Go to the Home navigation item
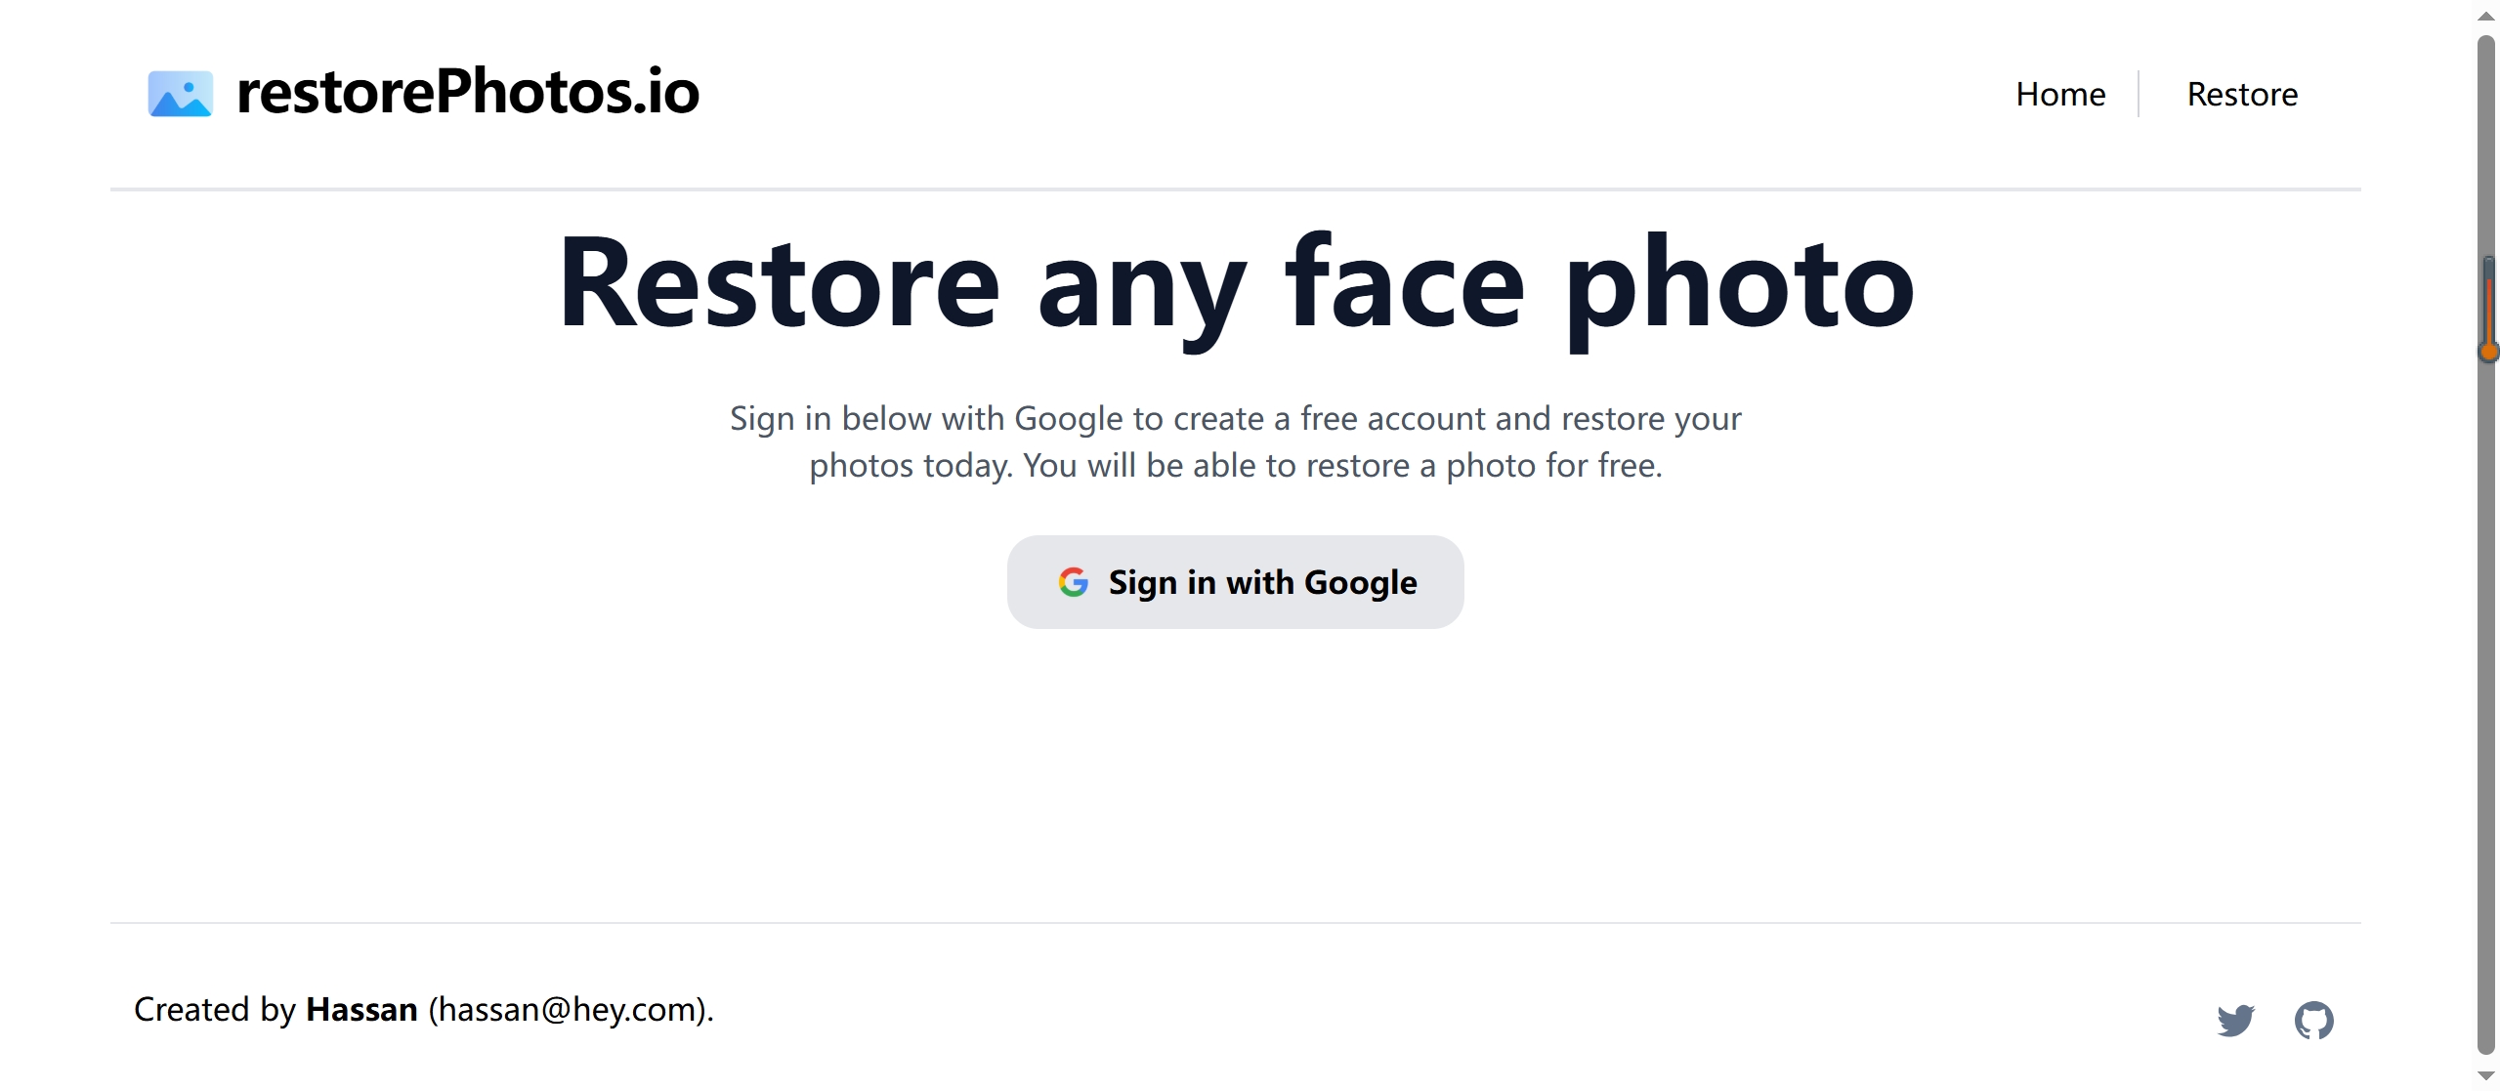Screen dimensions: 2500x1091 point(2060,94)
